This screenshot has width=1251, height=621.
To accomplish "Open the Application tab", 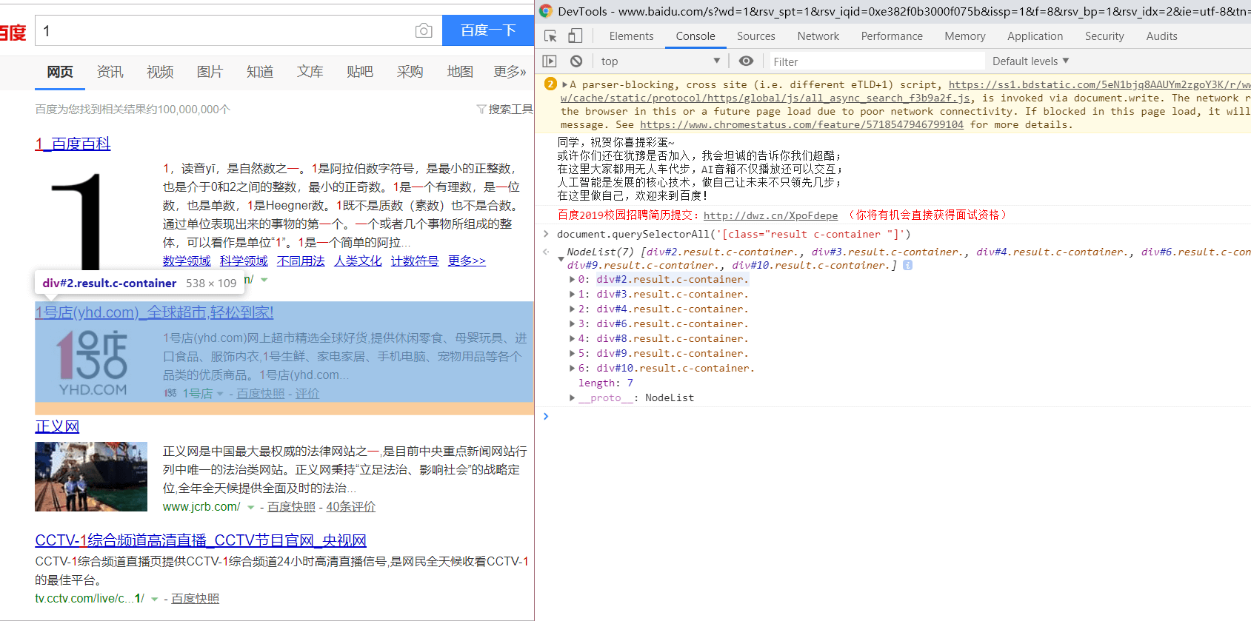I will 1035,36.
